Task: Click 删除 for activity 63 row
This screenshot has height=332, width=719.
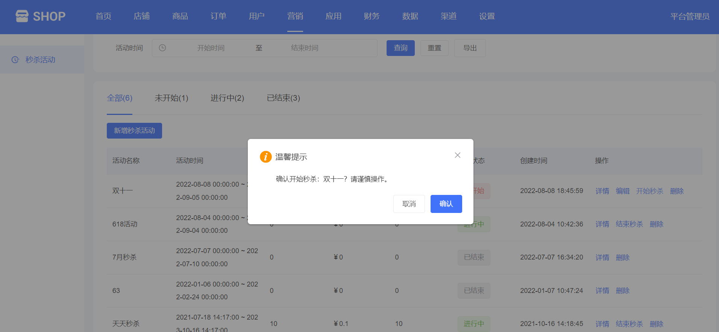Action: (623, 291)
